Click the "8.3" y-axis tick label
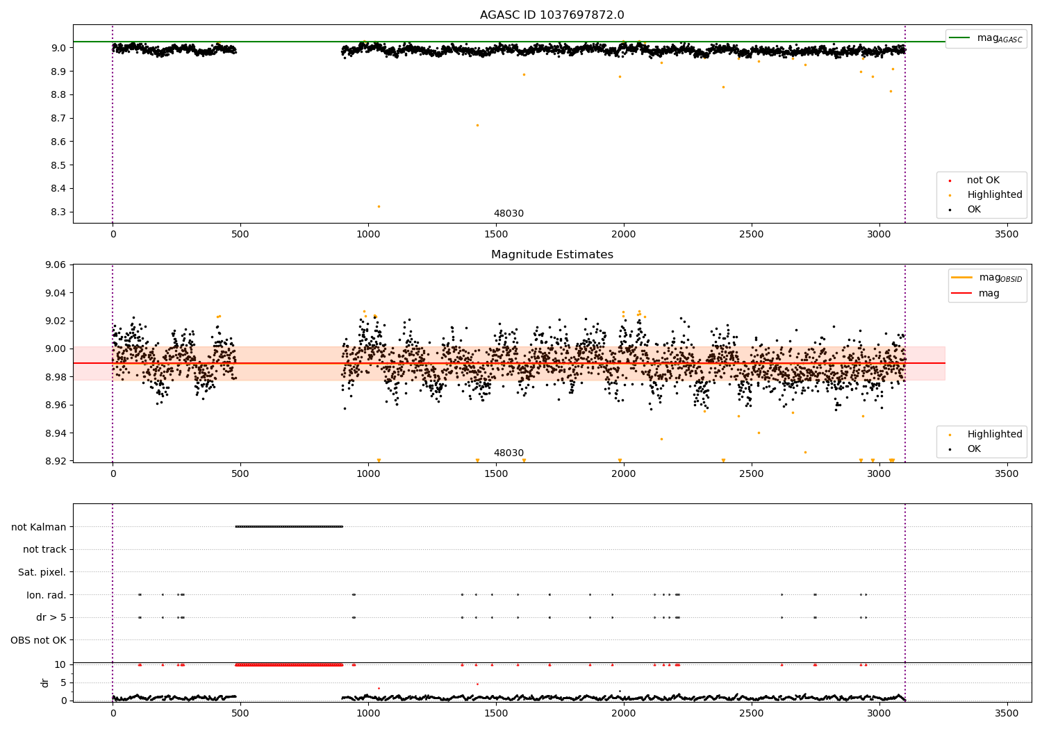This screenshot has width=1042, height=729. click(58, 212)
